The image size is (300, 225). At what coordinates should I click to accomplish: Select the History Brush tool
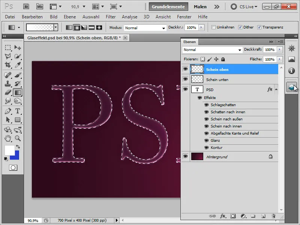18,84
